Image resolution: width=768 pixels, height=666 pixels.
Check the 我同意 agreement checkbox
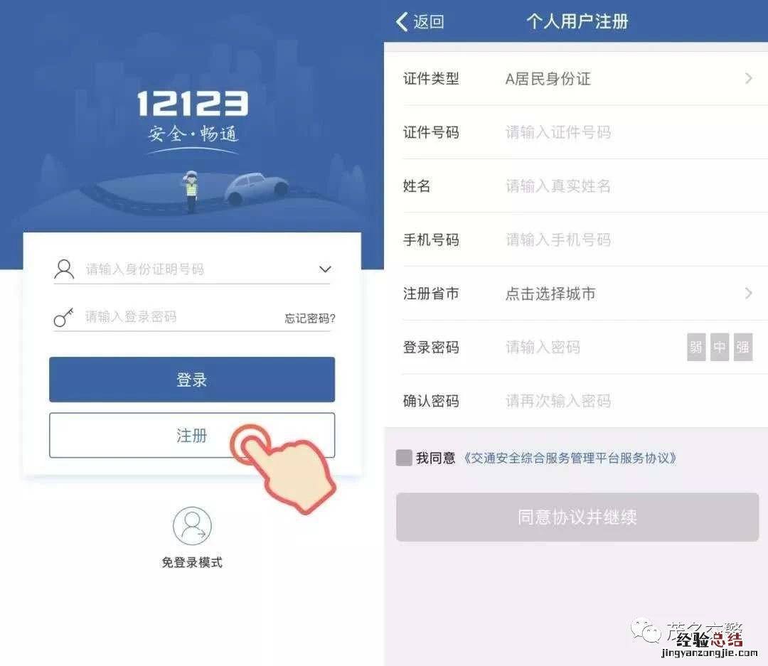(404, 458)
